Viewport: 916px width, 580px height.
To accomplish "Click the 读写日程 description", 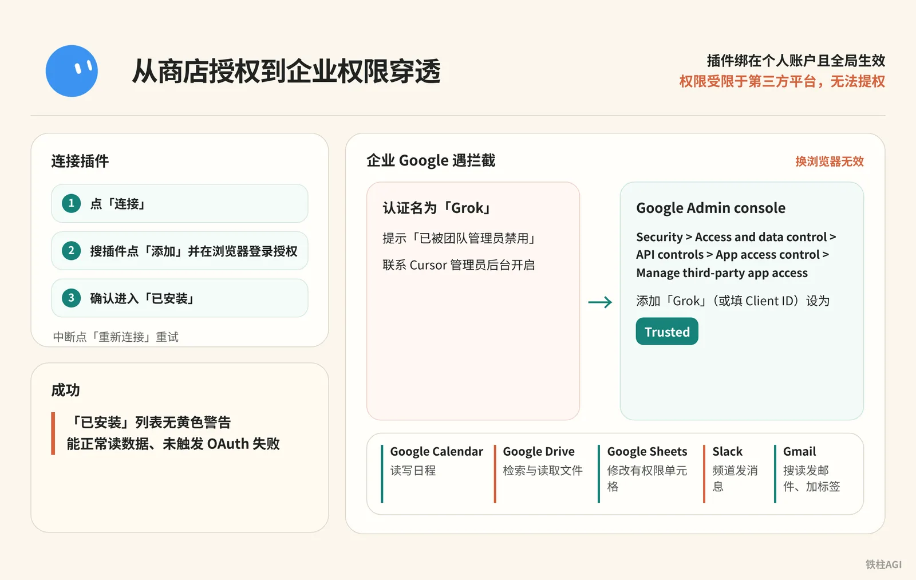I will [413, 471].
